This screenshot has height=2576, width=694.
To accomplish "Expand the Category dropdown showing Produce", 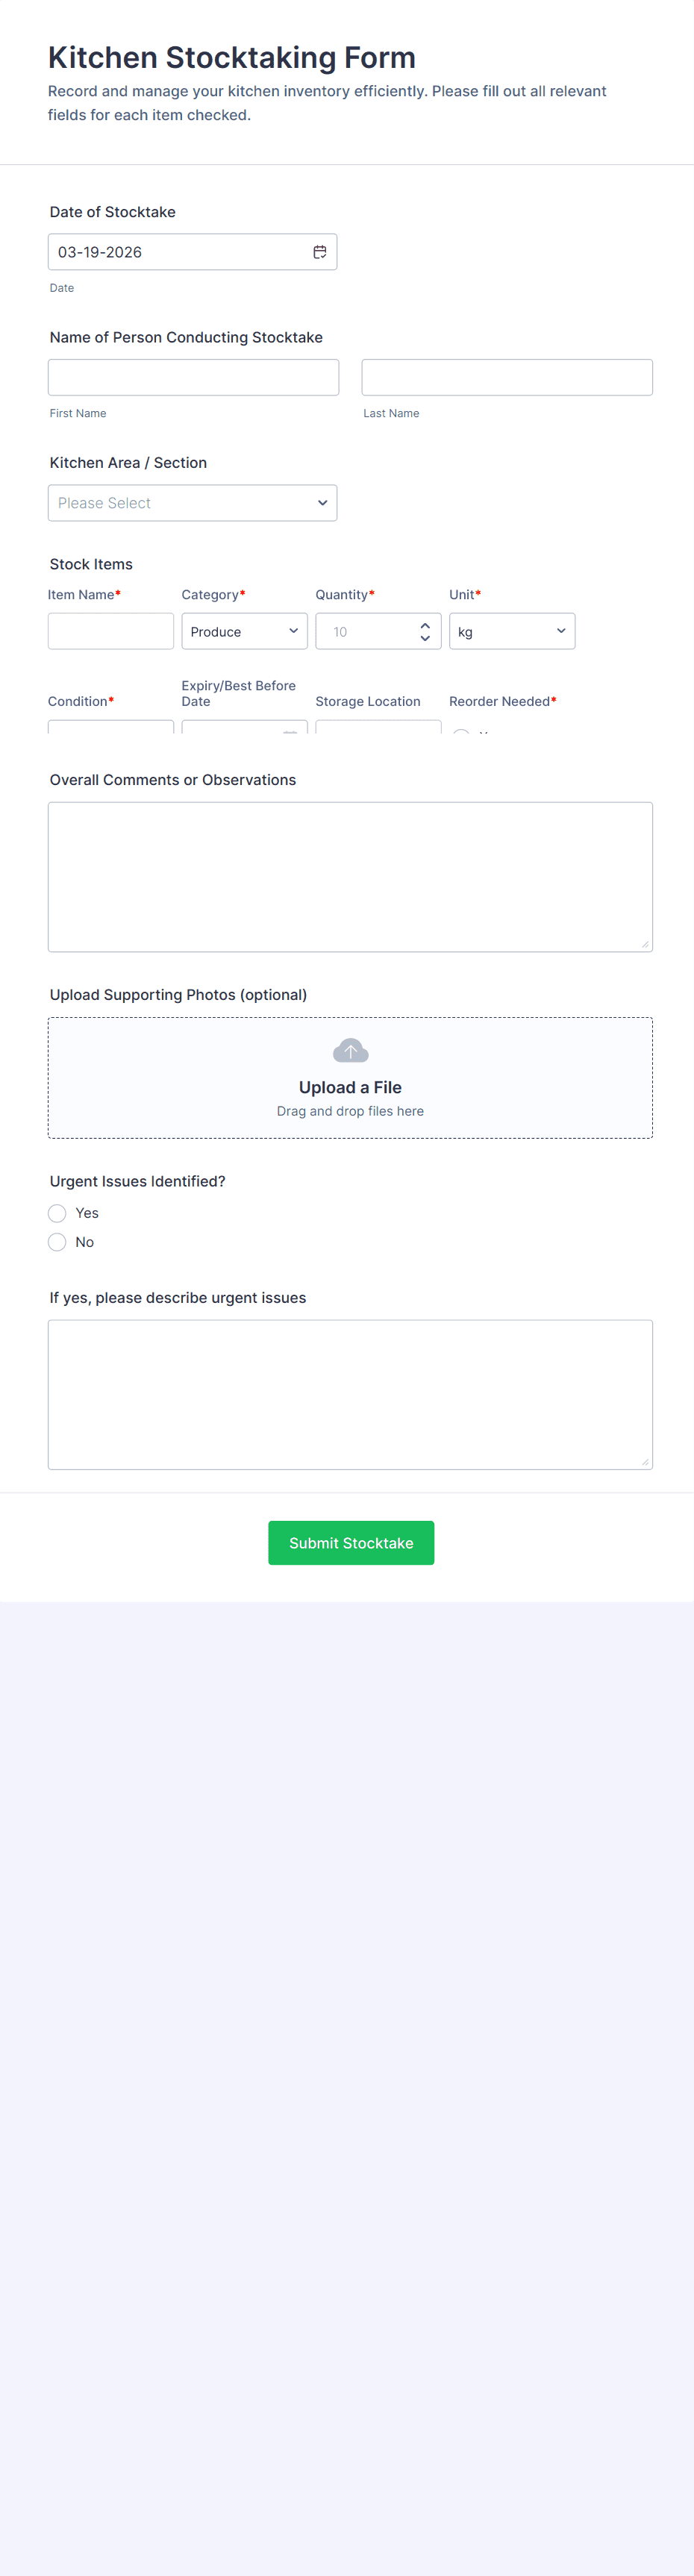I will 244,632.
